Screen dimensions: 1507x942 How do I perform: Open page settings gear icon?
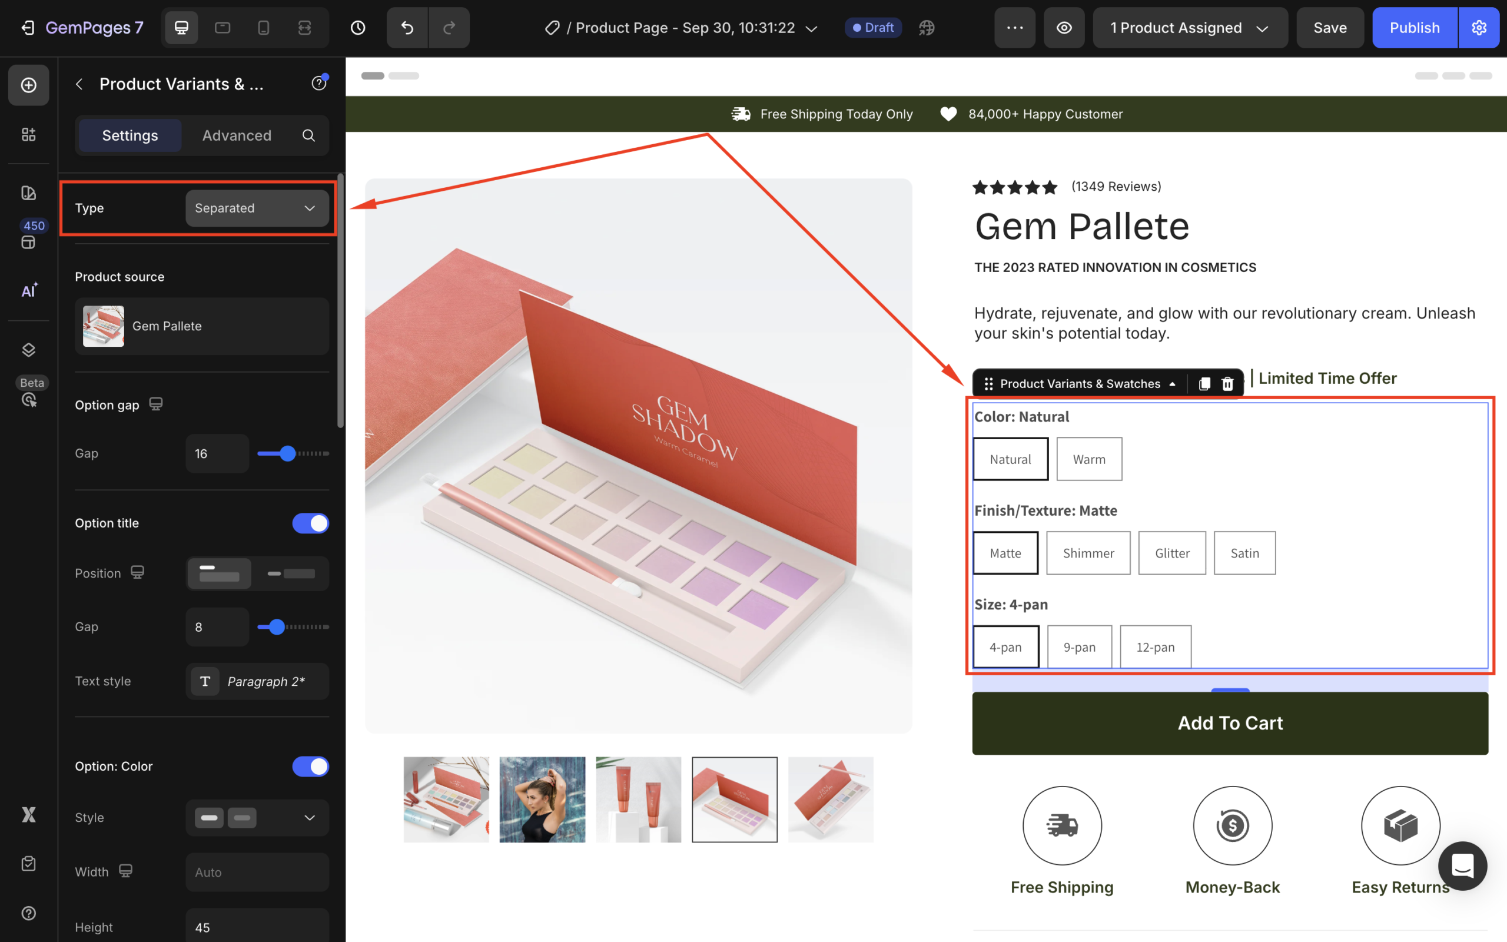pyautogui.click(x=1478, y=28)
